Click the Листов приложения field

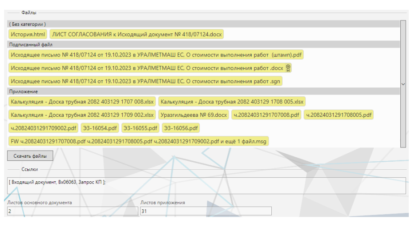pos(205,211)
